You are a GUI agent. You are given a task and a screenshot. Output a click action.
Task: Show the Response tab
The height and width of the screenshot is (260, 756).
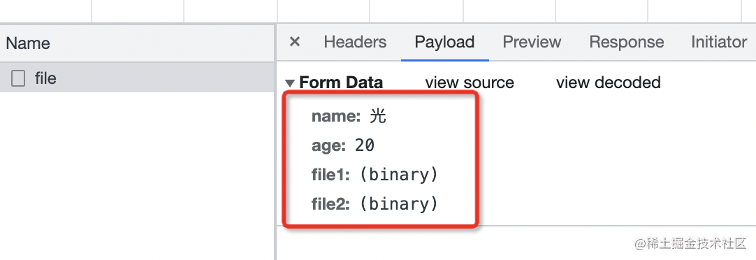(x=626, y=42)
